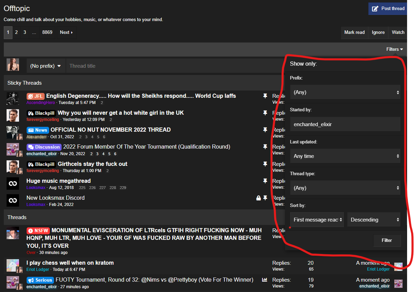Image resolution: width=414 pixels, height=292 pixels.
Task: Go to page 2 of threads
Action: point(16,32)
